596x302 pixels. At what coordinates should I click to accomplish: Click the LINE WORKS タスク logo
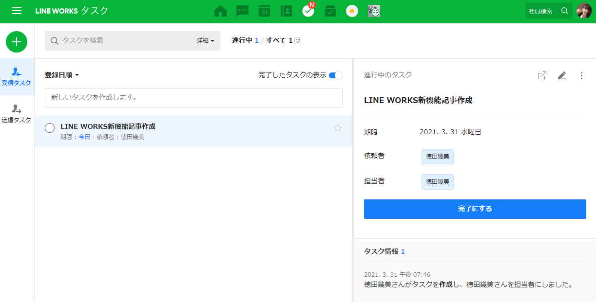pos(72,11)
